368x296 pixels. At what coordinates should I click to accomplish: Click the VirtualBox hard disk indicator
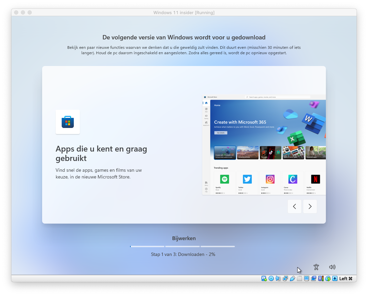point(264,278)
